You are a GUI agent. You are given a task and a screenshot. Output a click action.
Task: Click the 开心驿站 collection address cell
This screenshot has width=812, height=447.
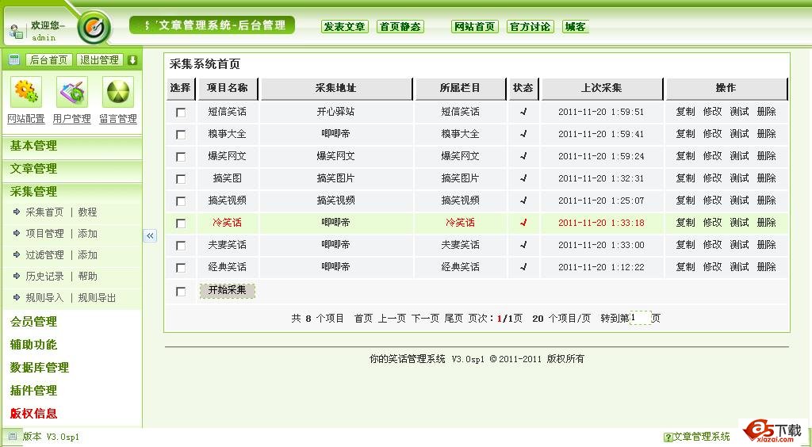coord(335,111)
